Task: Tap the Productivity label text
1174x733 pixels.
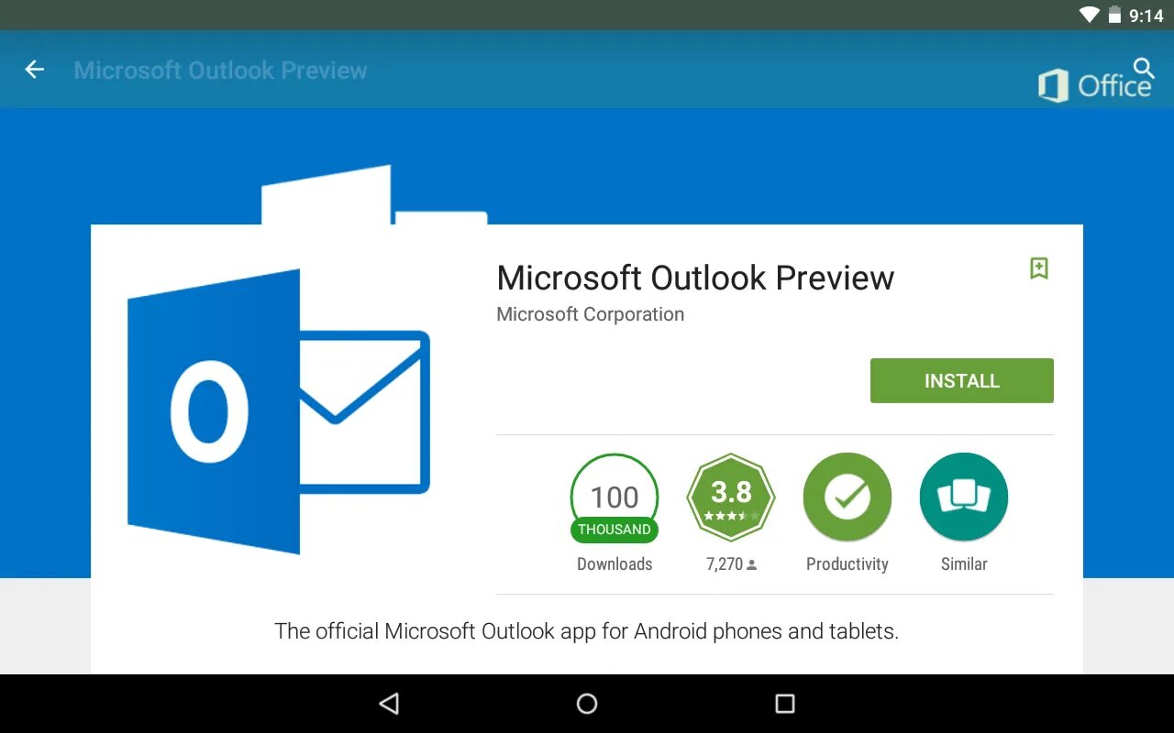Action: point(847,564)
